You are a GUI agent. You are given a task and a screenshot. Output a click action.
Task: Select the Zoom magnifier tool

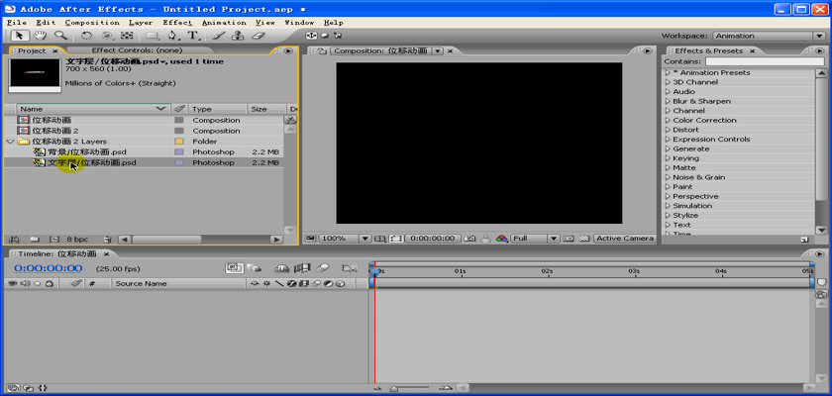point(60,36)
